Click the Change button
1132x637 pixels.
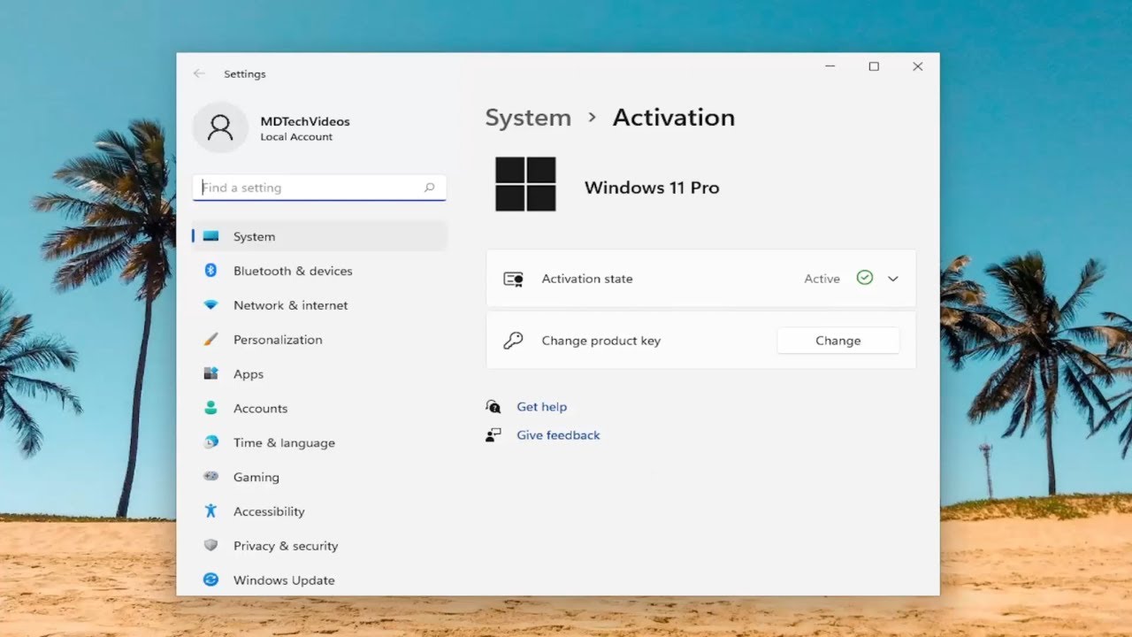pyautogui.click(x=838, y=341)
